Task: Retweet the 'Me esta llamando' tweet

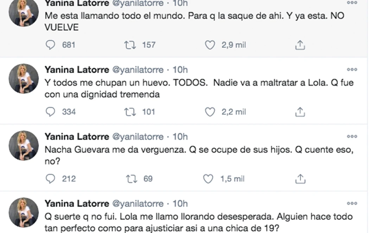Action: (130, 45)
